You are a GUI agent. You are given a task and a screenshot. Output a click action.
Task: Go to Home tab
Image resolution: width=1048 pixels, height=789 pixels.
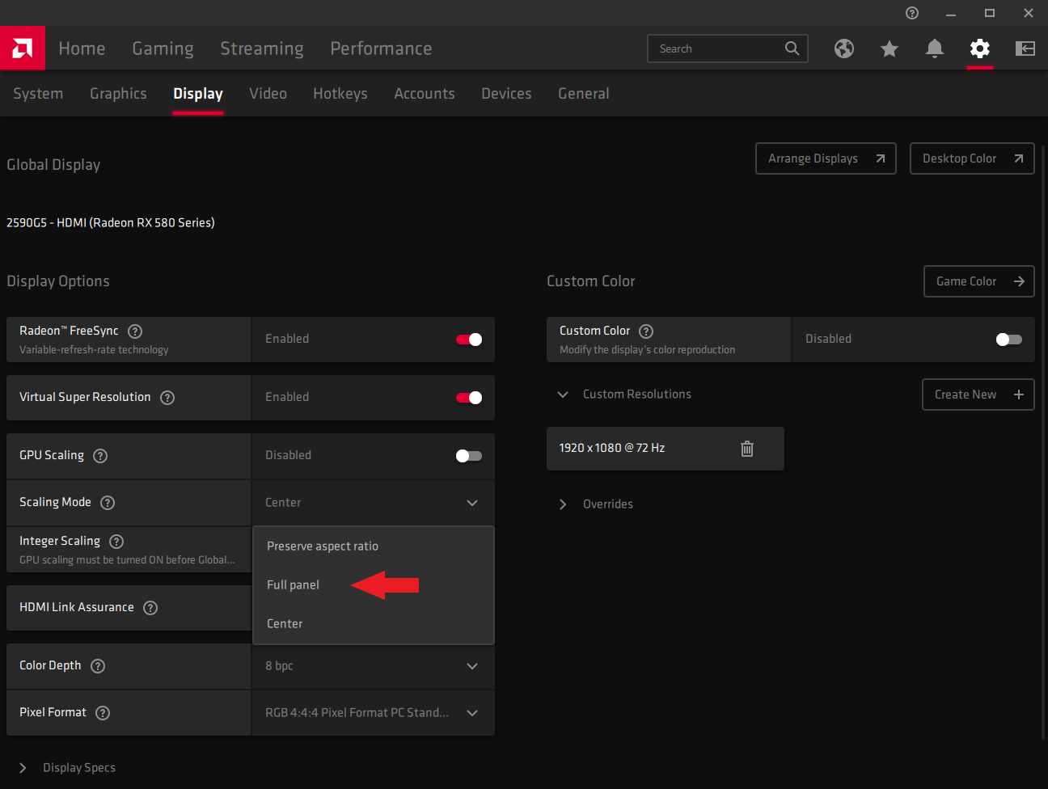[x=82, y=49]
